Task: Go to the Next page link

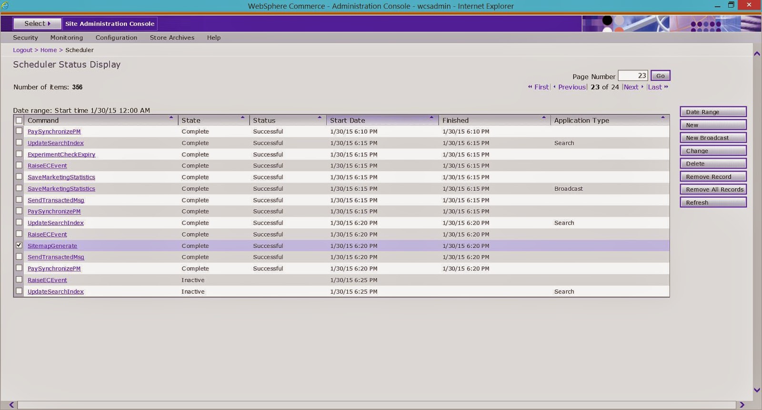Action: pos(633,87)
